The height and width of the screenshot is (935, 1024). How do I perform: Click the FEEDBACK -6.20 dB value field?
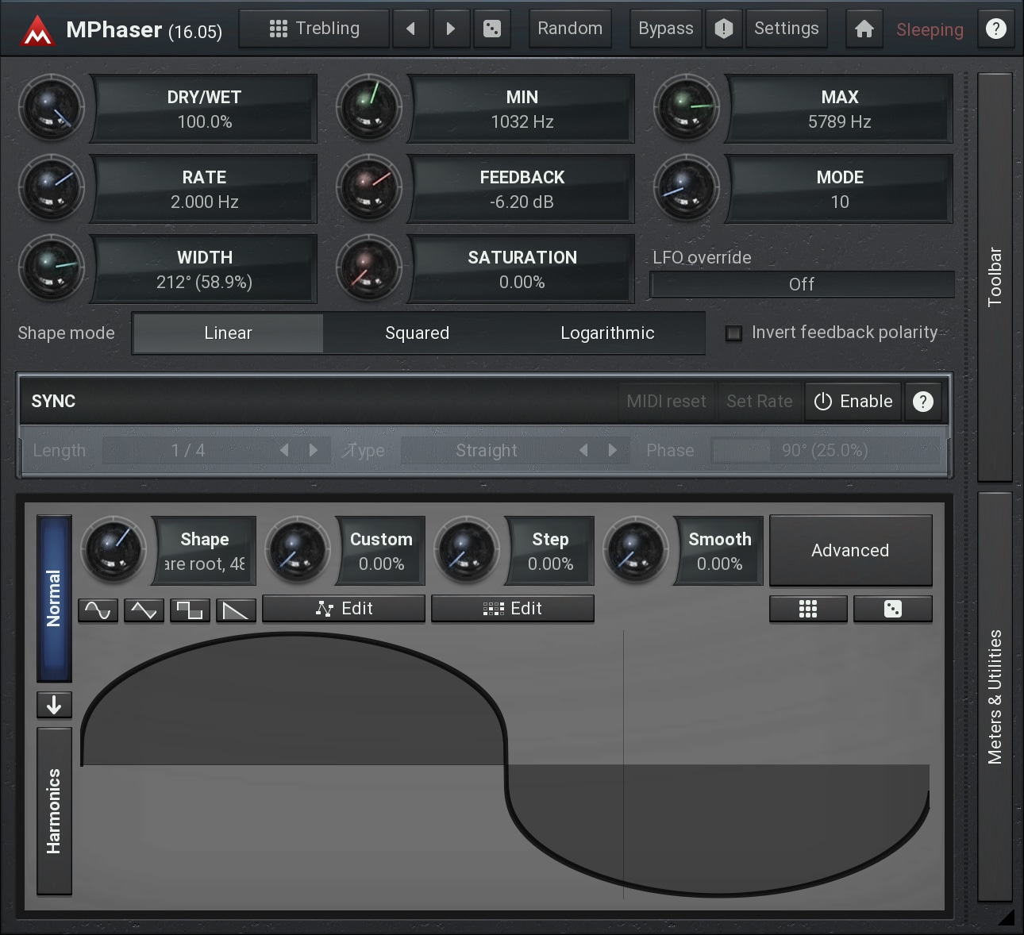[x=522, y=189]
